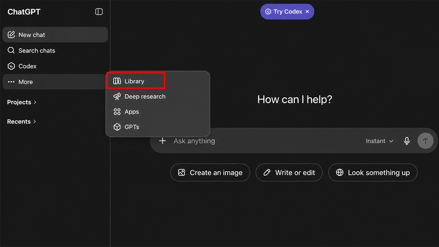This screenshot has width=439, height=247.
Task: Select Deep research from the More menu
Action: [158, 97]
